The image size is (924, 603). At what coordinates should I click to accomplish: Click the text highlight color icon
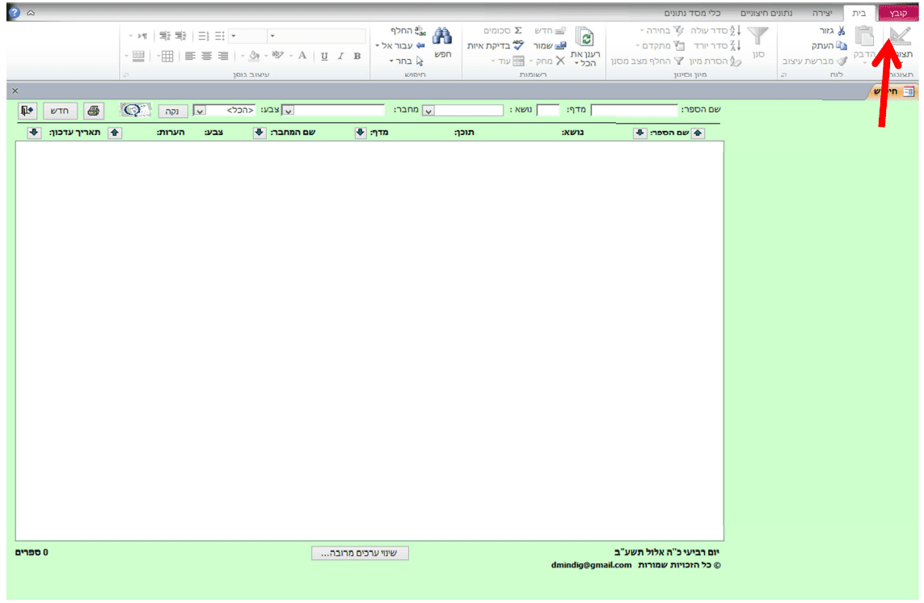[277, 56]
